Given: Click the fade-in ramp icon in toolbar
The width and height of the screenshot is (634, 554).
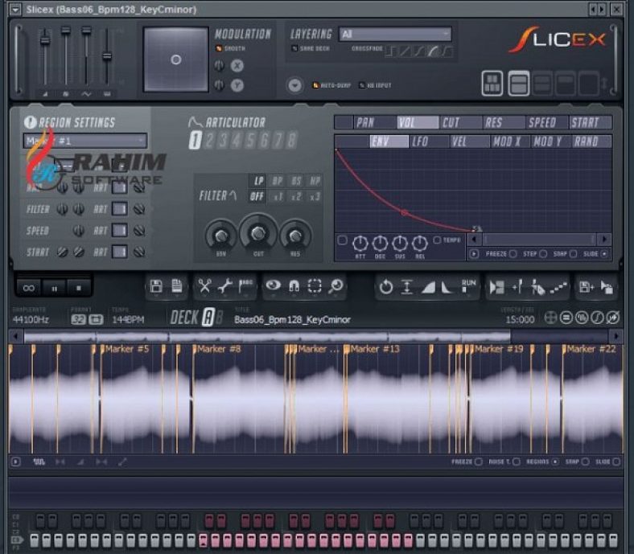Looking at the screenshot, I should coord(428,287).
